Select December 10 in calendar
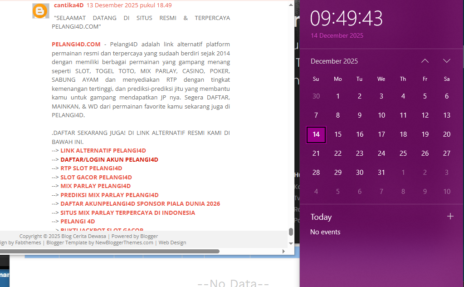 [381, 115]
